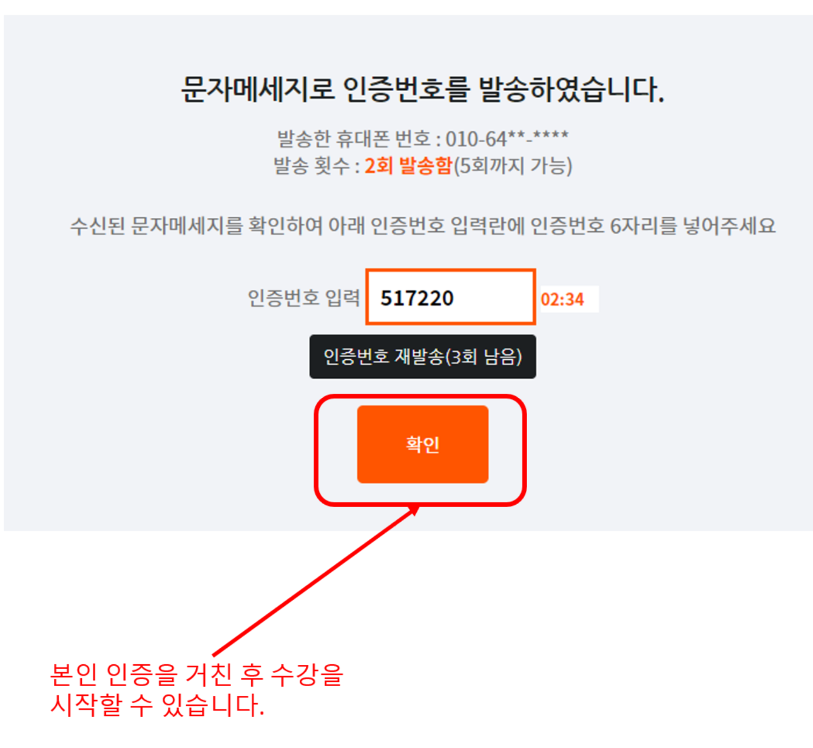This screenshot has height=748, width=813.
Task: Select the masked phone number 010-64**-****
Action: click(x=507, y=139)
